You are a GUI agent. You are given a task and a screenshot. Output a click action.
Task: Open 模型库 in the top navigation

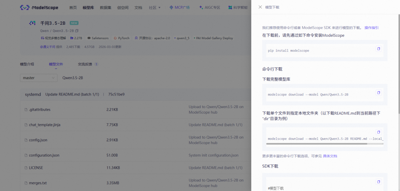point(88,8)
